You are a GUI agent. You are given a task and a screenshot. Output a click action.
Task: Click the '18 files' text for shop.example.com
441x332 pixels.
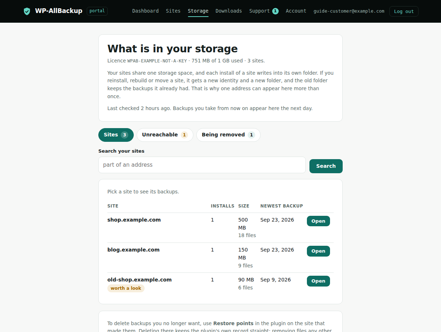point(247,235)
